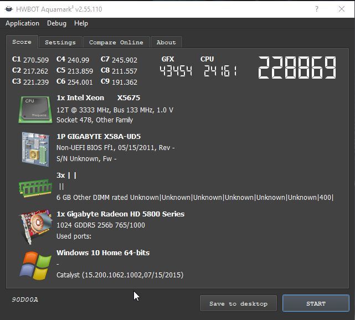355x320 pixels.
Task: Click the 'Socket 478, Other Family' line
Action: tap(95, 120)
